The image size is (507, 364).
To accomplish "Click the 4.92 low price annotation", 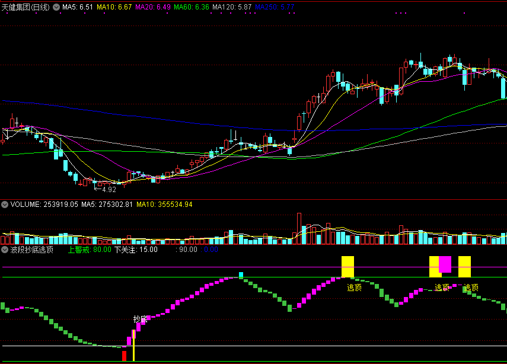I will pyautogui.click(x=109, y=190).
